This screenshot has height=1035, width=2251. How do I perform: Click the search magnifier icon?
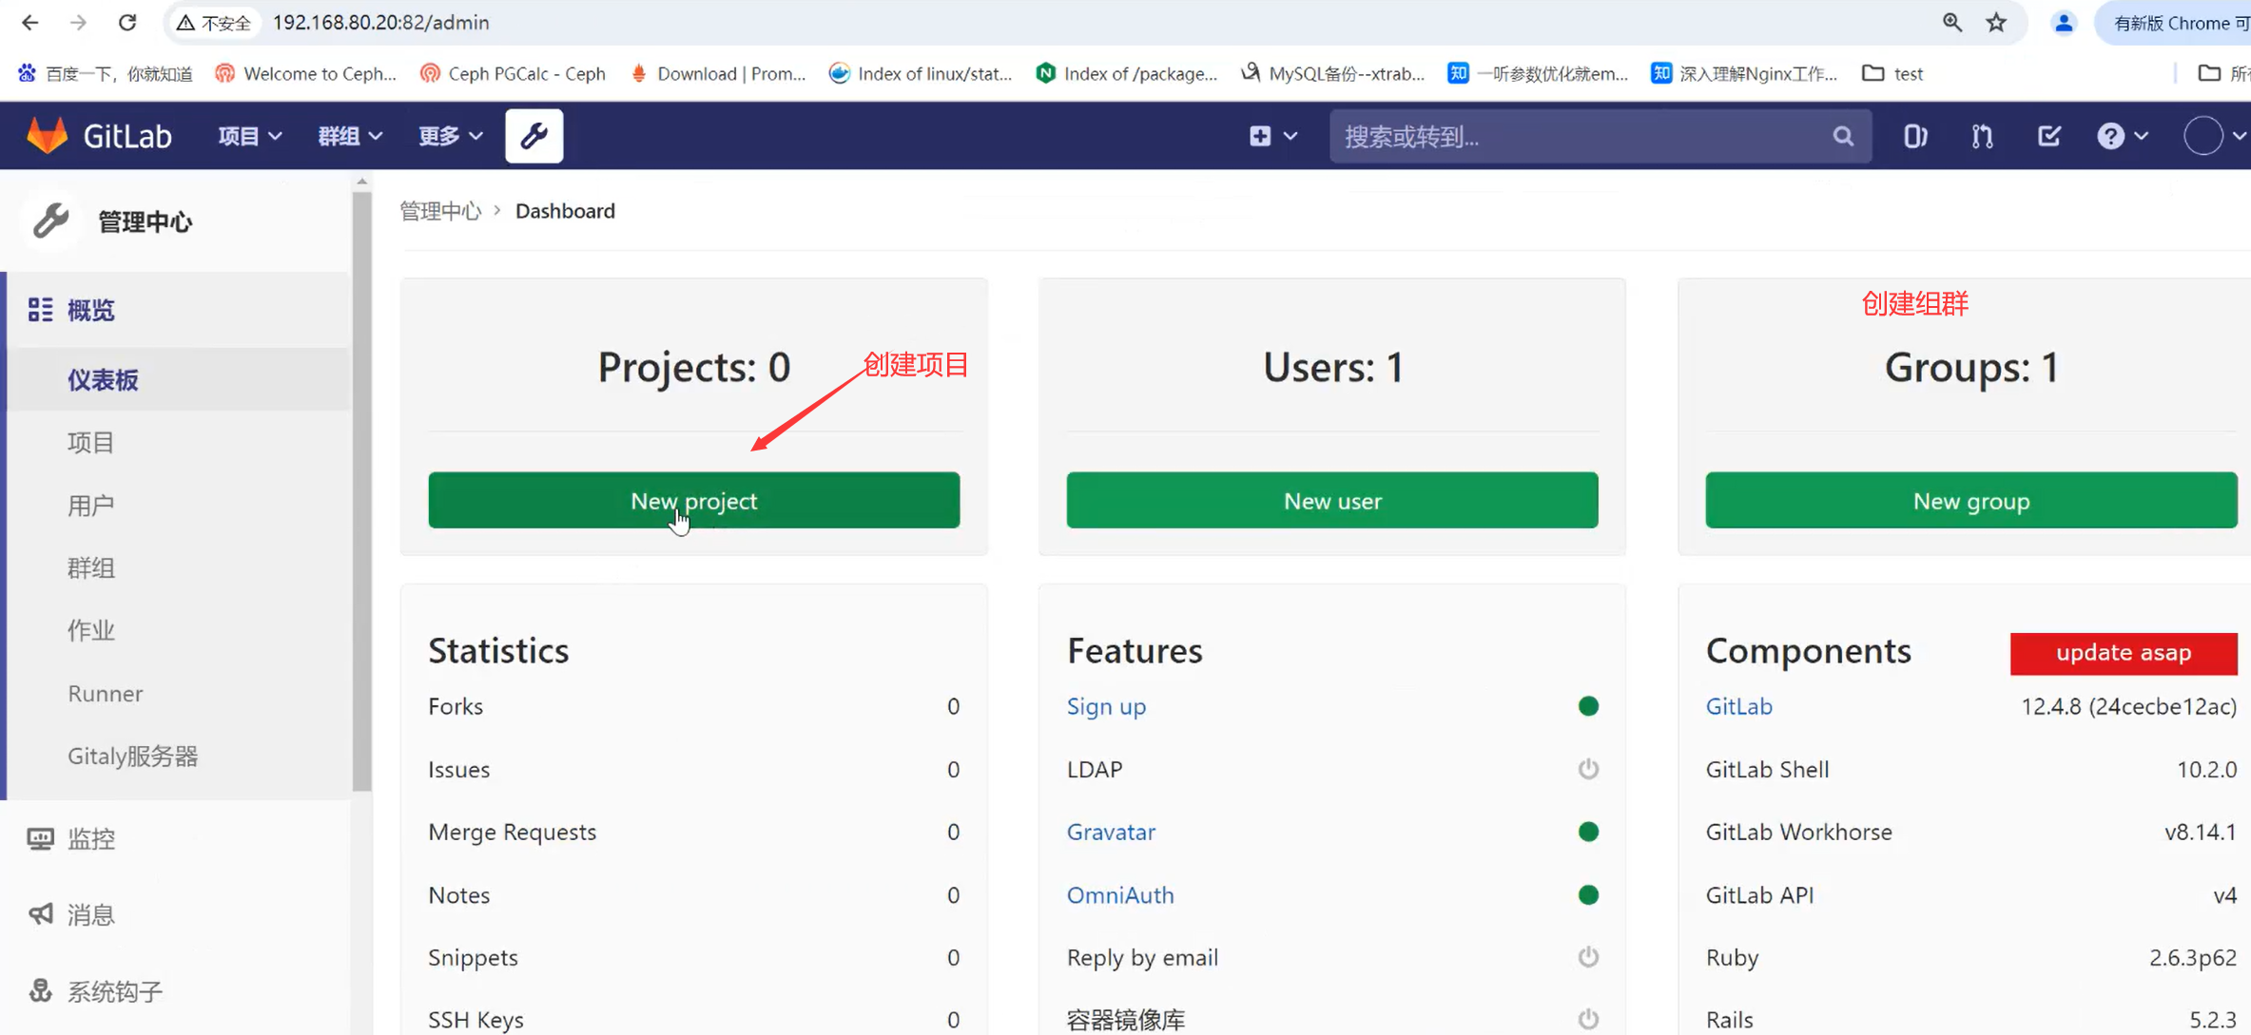[1843, 136]
